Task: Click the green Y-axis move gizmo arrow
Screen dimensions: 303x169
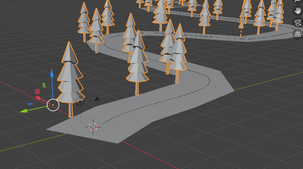Action: pyautogui.click(x=24, y=111)
